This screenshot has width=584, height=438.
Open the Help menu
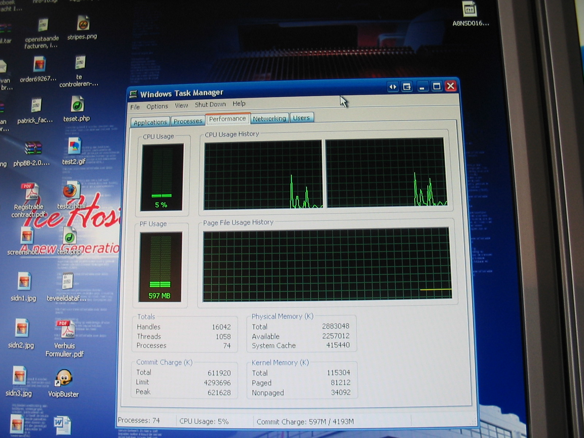point(239,104)
